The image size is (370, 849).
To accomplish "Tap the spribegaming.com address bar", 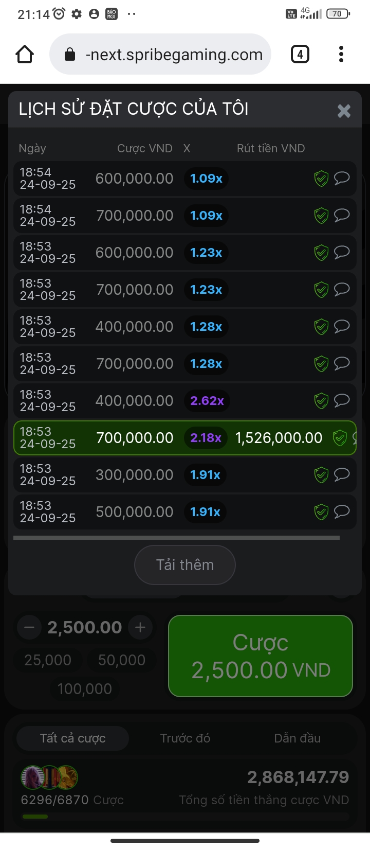I will (160, 54).
